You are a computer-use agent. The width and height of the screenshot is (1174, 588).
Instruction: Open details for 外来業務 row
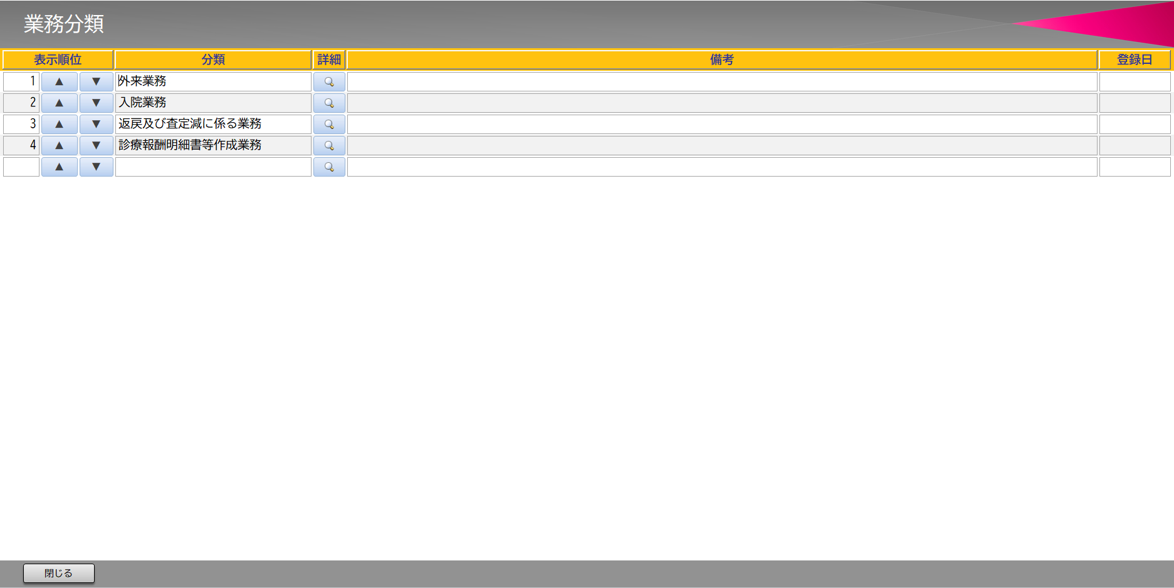click(x=329, y=81)
